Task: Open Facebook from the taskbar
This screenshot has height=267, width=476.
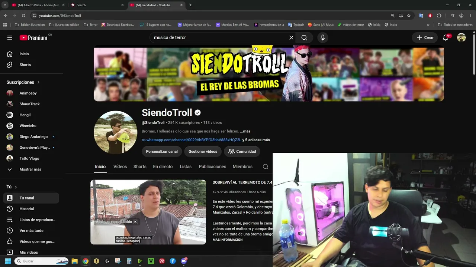Action: click(x=173, y=261)
